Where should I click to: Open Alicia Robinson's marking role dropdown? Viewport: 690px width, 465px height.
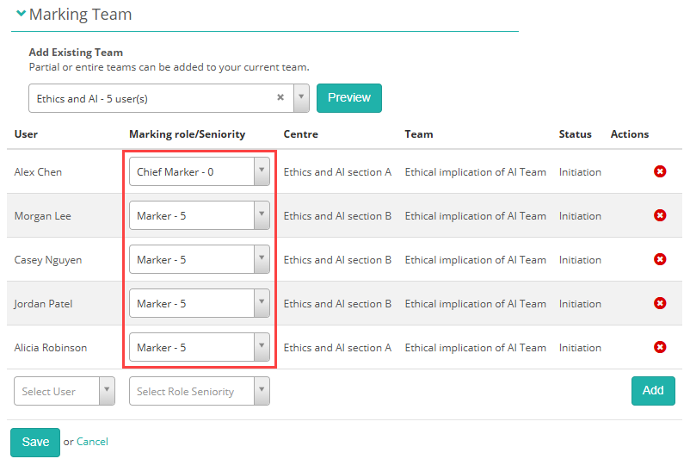(199, 347)
